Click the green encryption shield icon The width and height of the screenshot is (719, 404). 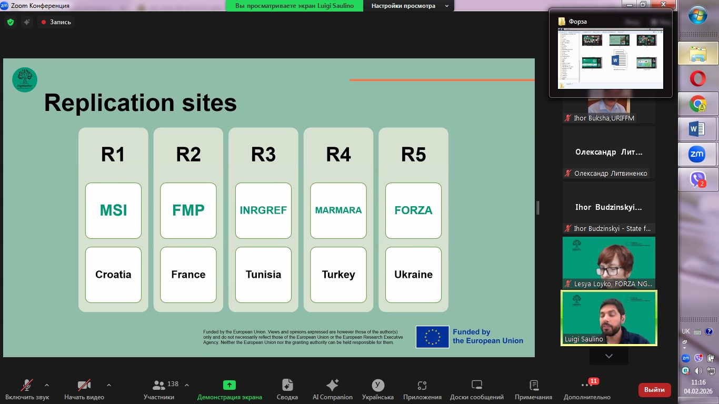click(11, 22)
